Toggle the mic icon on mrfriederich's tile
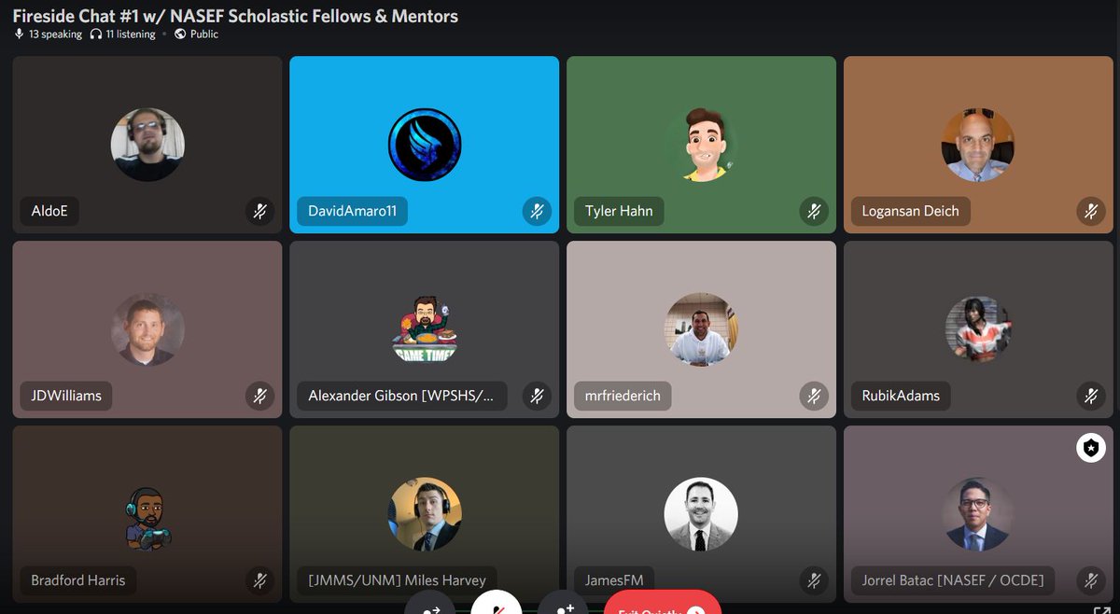 (x=814, y=396)
